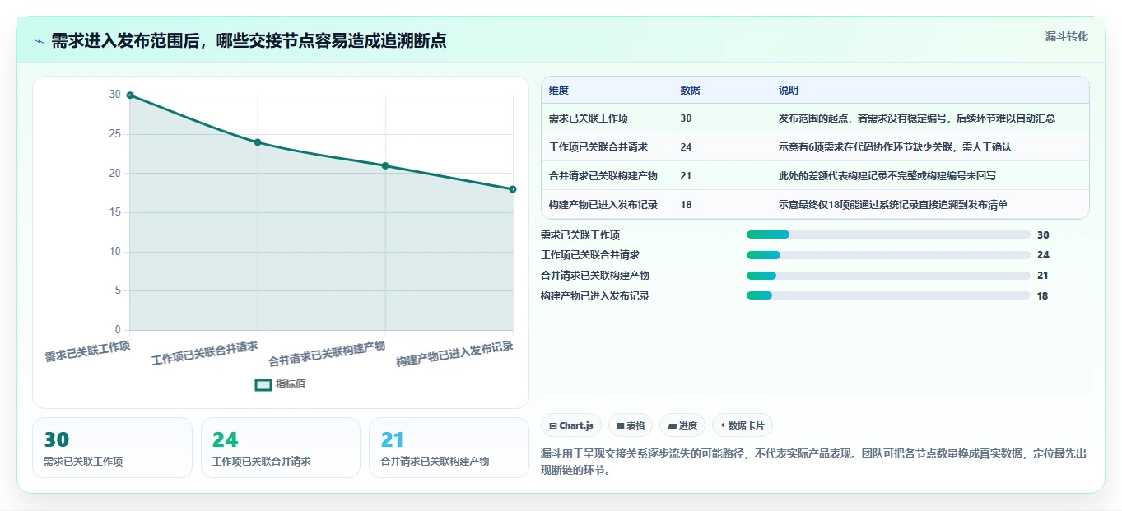The width and height of the screenshot is (1122, 511).
Task: Click progress label 工作项已关联合并请求
Action: (590, 255)
